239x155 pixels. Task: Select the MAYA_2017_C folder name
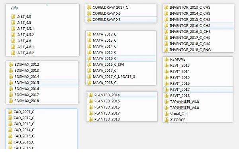point(105,71)
